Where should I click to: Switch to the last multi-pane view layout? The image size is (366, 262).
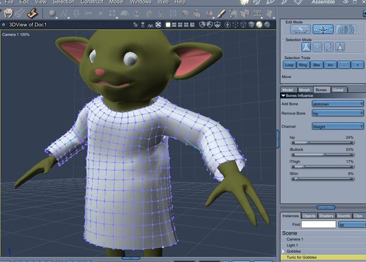(x=192, y=25)
